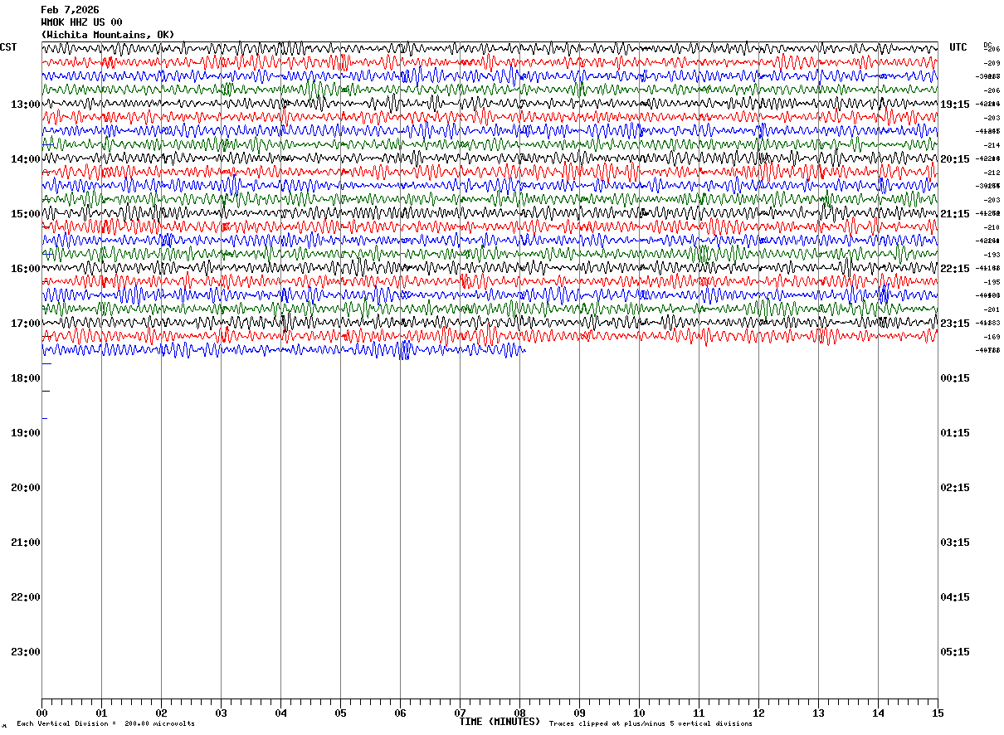Image resolution: width=1004 pixels, height=735 pixels.
Task: Click the DC offset value -214
Action: [x=992, y=145]
